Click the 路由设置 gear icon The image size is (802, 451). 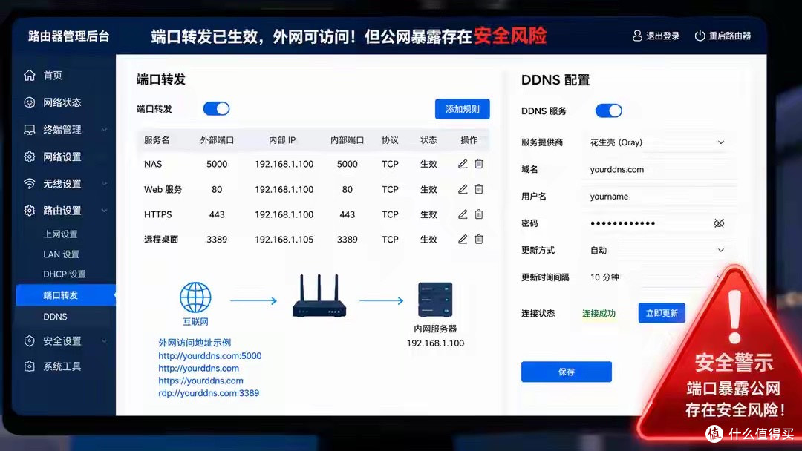(x=29, y=211)
